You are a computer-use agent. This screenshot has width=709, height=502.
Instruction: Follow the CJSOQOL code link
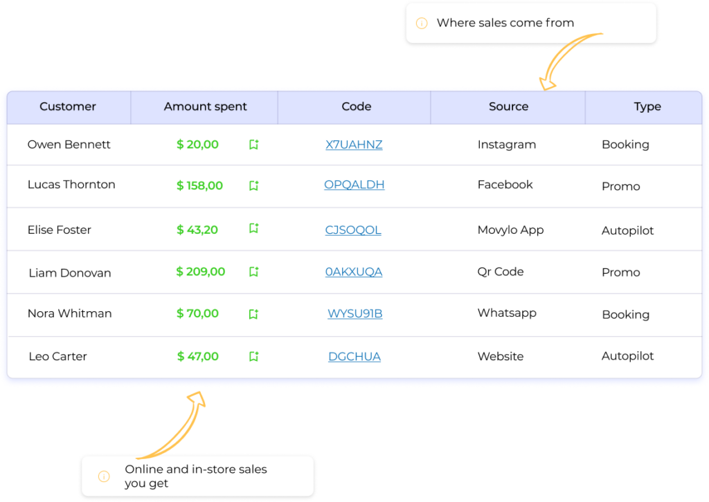[353, 230]
